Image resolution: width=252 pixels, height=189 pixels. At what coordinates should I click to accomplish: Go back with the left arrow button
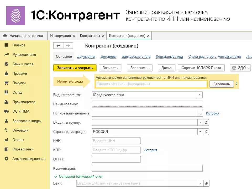point(58,46)
